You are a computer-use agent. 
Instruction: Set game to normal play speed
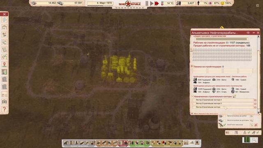(152, 3)
